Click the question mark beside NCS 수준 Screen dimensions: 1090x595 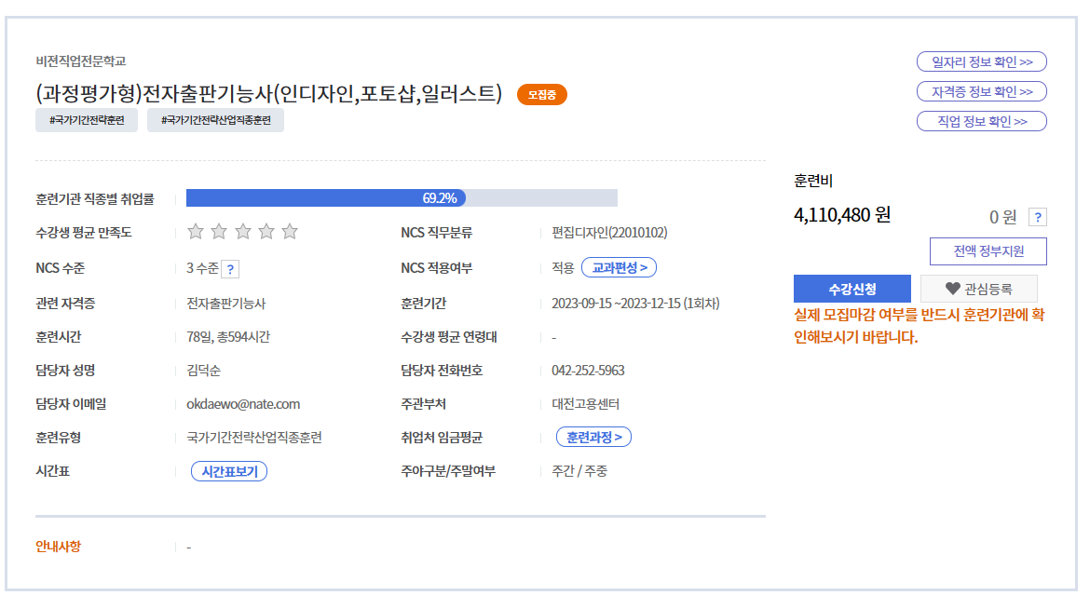pyautogui.click(x=231, y=269)
